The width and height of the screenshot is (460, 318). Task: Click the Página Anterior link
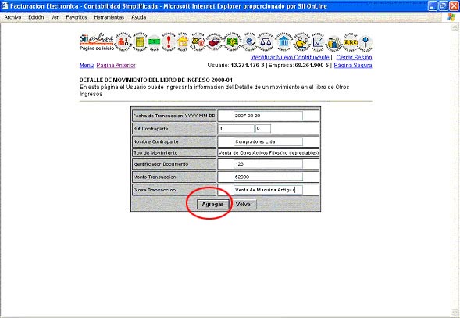click(x=116, y=65)
